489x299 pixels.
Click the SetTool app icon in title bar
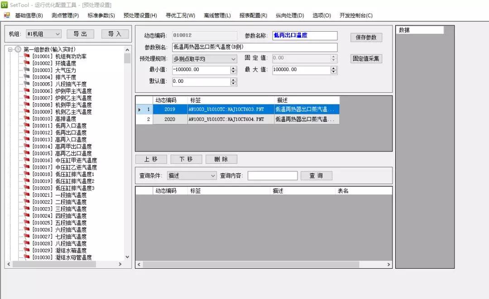(4, 4)
